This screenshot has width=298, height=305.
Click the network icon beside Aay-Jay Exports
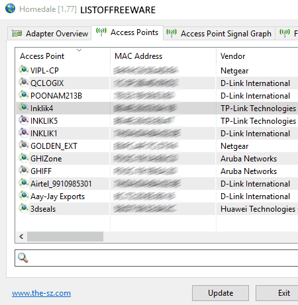(24, 196)
